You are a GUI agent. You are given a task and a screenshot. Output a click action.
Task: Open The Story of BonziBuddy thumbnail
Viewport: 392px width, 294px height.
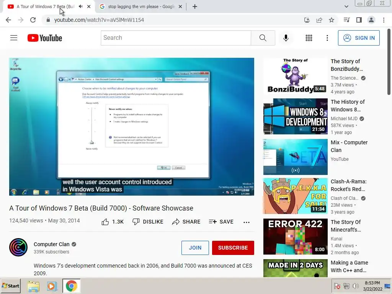click(x=295, y=76)
